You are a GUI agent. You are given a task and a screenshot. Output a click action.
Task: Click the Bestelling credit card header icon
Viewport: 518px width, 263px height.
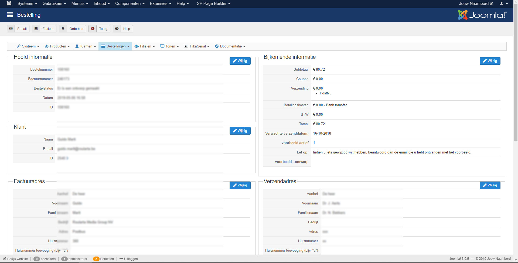[x=10, y=15]
